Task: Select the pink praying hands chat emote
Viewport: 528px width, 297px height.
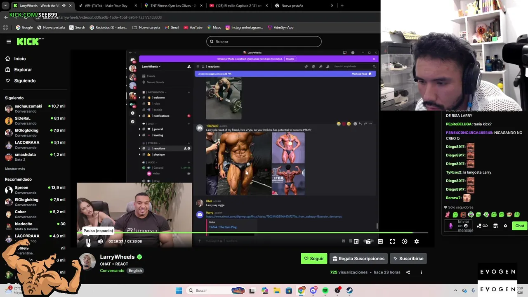Action: [x=448, y=214]
